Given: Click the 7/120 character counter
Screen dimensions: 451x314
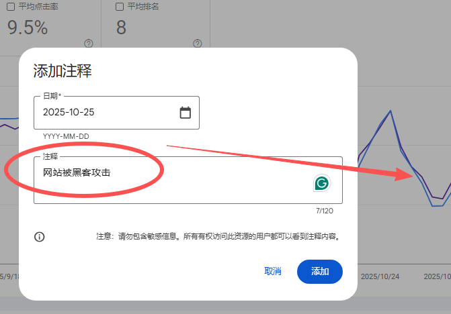Looking at the screenshot, I should click(x=325, y=211).
